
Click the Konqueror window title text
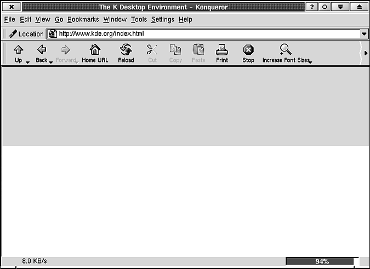[163, 7]
